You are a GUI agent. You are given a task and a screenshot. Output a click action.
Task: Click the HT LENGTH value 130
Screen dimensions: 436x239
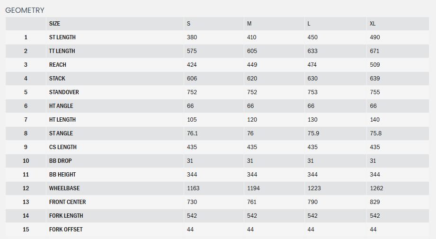pos(312,120)
